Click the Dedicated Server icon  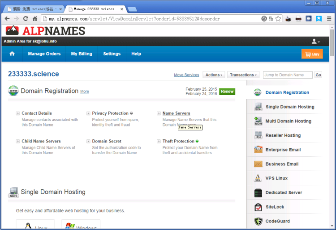pyautogui.click(x=258, y=193)
